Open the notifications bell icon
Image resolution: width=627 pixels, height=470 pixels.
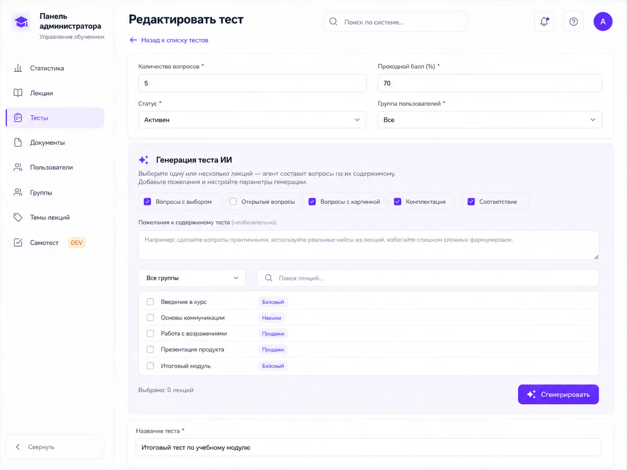tap(544, 22)
